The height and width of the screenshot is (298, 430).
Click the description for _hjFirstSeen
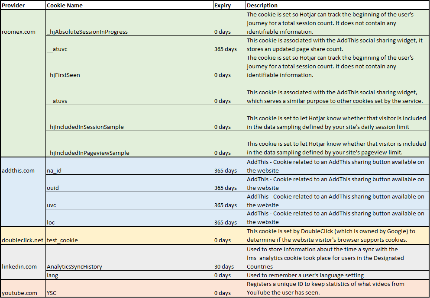coord(338,66)
